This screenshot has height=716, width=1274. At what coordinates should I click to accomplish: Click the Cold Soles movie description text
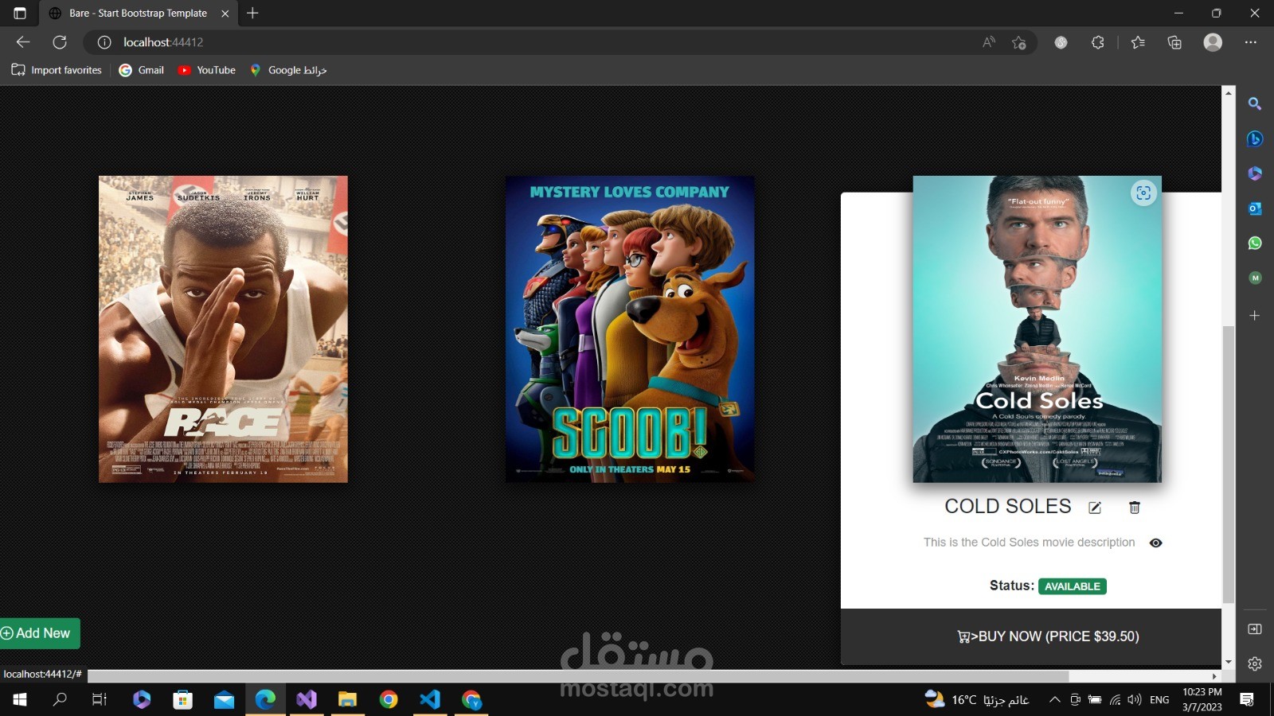1030,543
